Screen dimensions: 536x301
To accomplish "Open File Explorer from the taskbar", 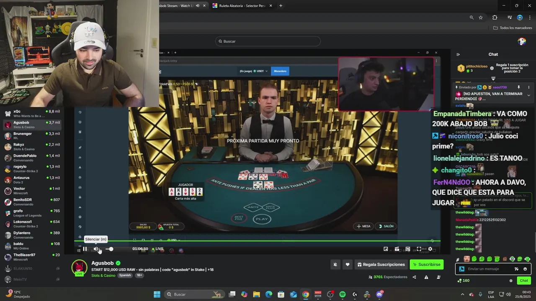I will click(x=256, y=294).
